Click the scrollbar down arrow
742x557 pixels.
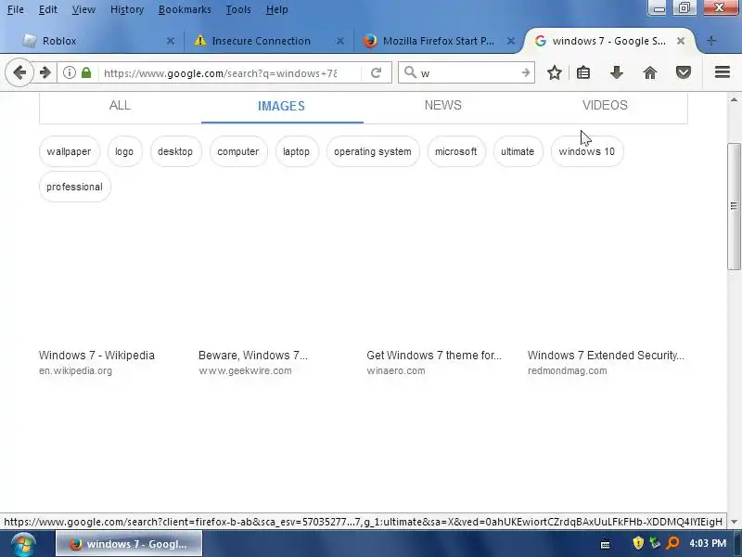734,522
